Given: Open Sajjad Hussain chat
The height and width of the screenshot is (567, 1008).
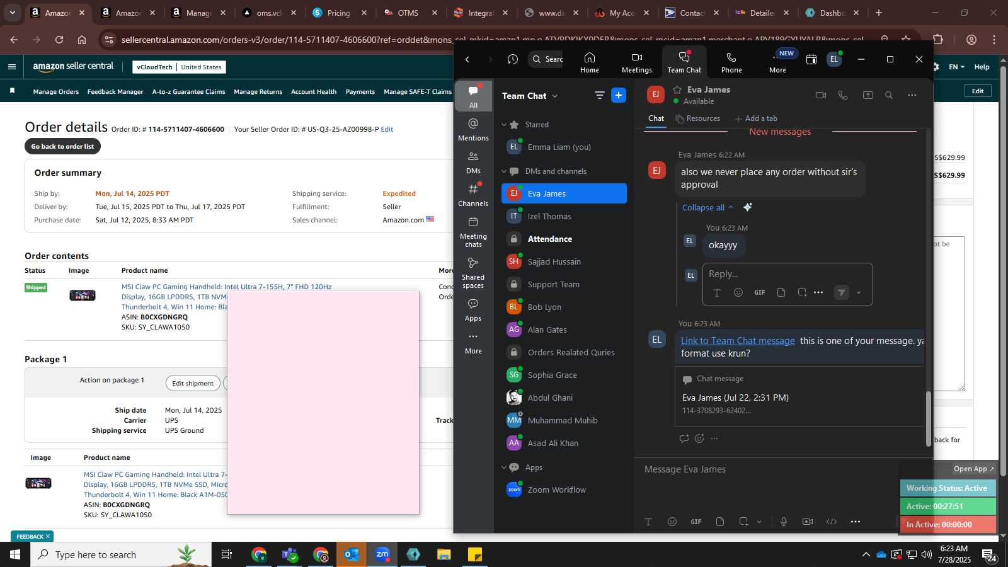Looking at the screenshot, I should click(564, 261).
